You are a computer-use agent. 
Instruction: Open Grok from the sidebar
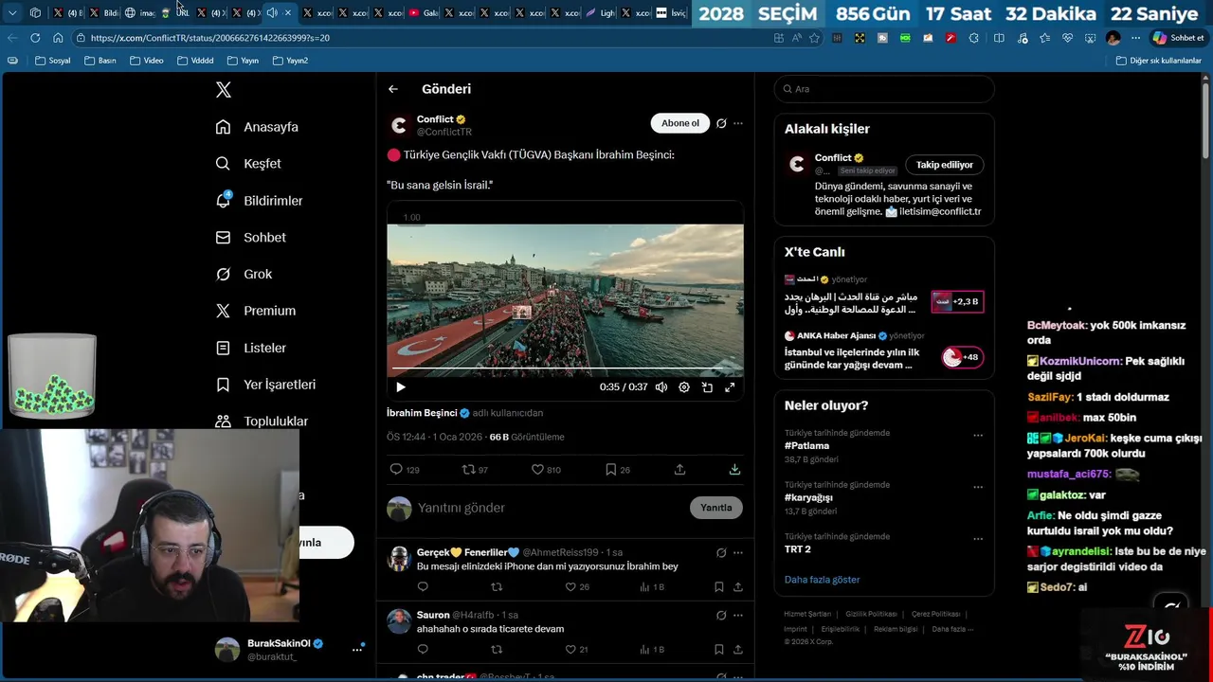244,275
